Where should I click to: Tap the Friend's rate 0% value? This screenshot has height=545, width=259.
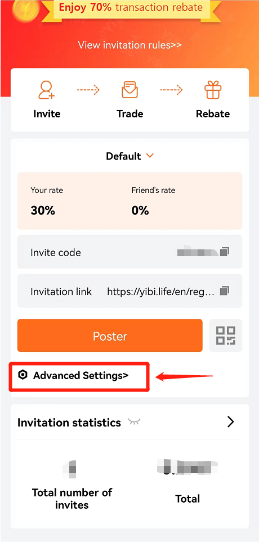tap(140, 210)
